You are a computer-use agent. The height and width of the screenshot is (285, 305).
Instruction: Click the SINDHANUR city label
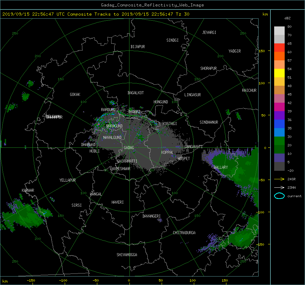point(209,122)
